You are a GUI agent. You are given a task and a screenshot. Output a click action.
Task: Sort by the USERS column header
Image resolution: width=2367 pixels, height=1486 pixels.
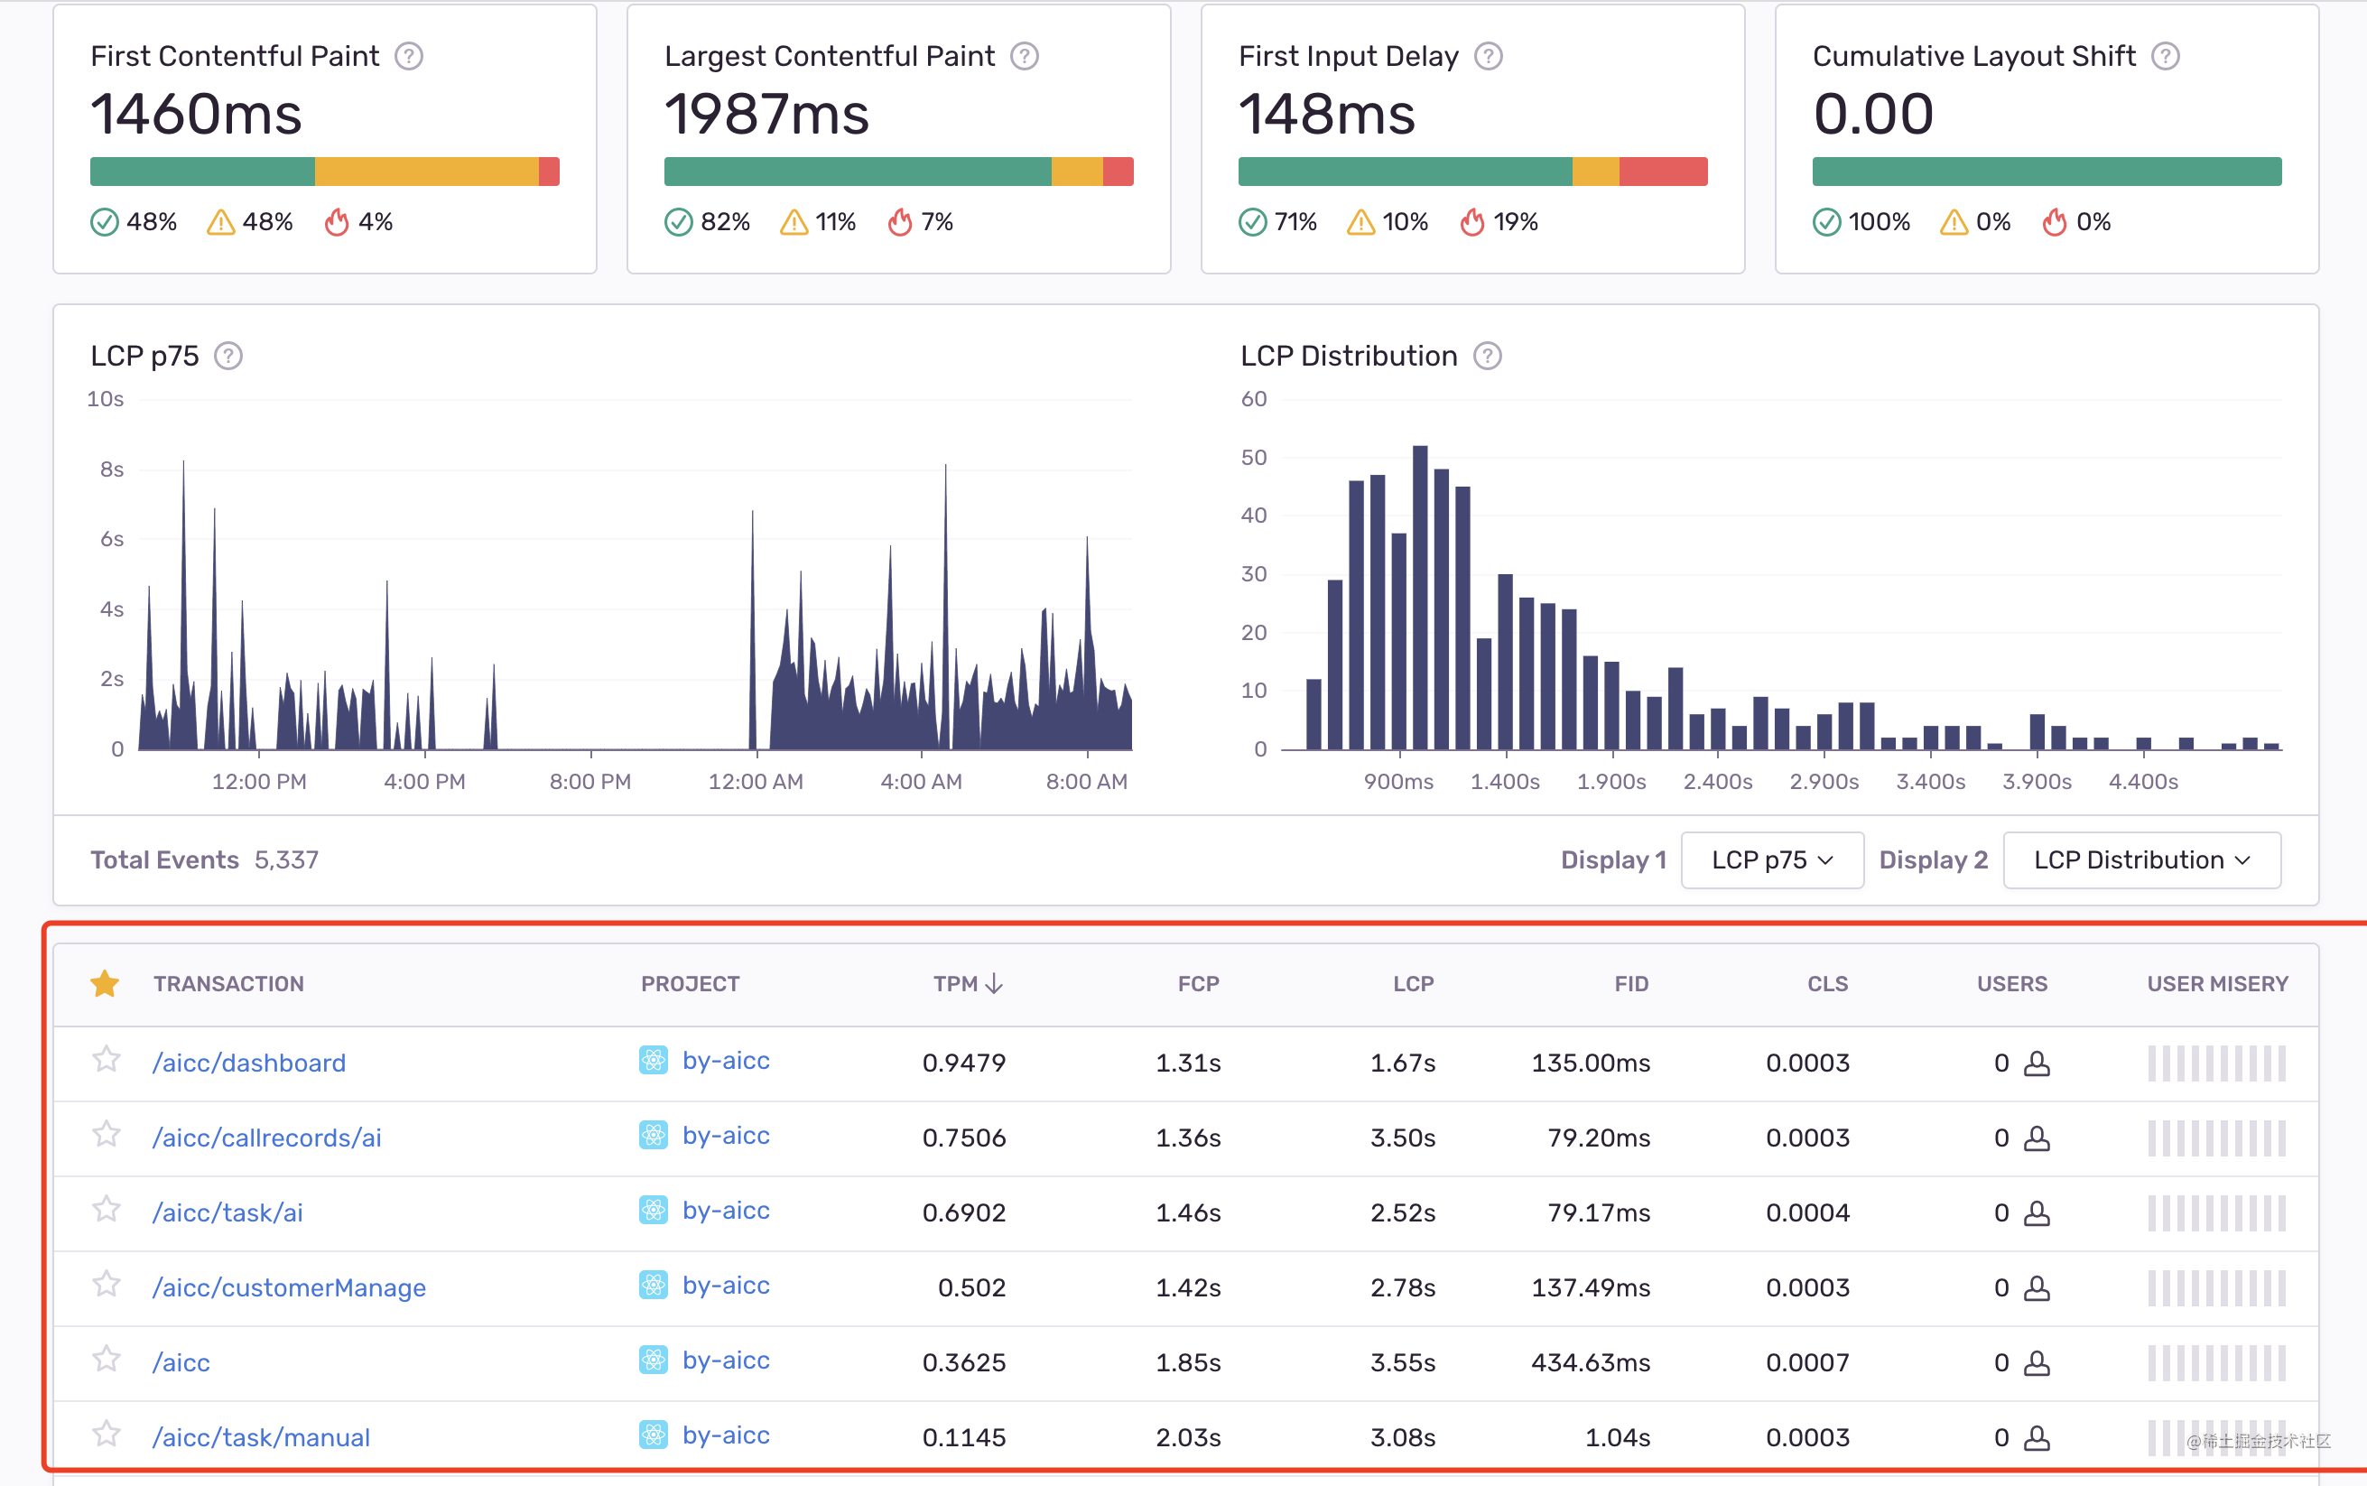pyautogui.click(x=2011, y=984)
